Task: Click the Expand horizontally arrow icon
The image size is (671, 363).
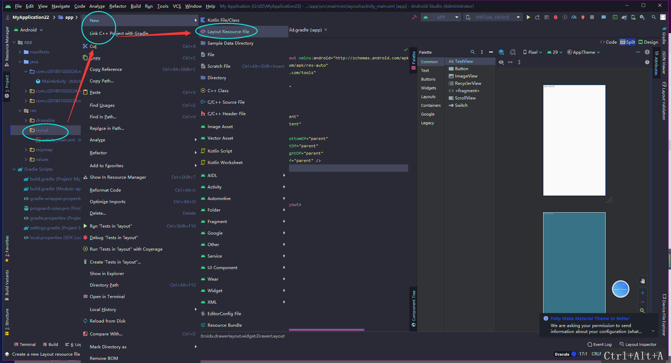Action: coord(510,62)
